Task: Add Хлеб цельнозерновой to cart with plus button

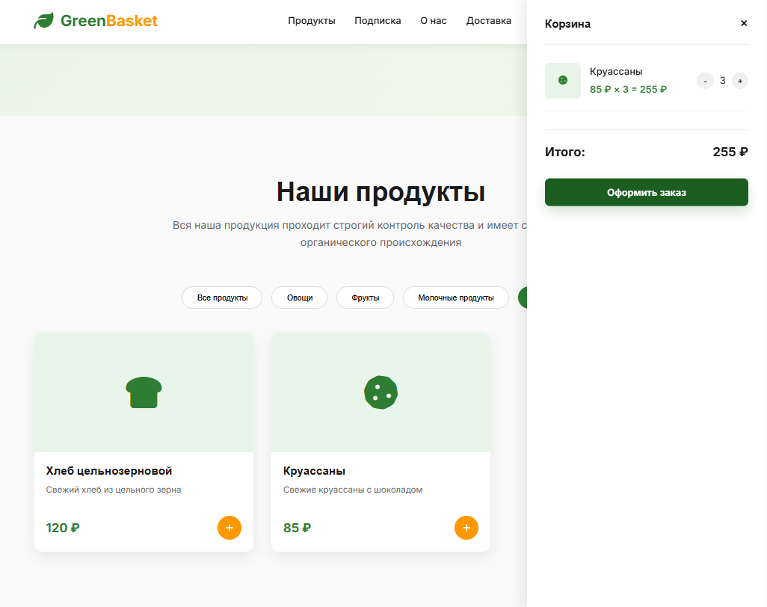Action: click(230, 528)
